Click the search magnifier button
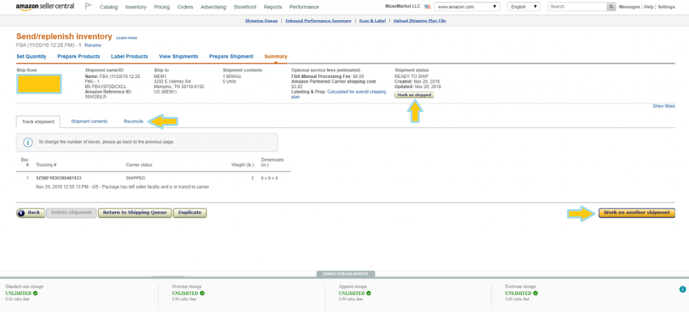689x312 pixels. pos(611,7)
